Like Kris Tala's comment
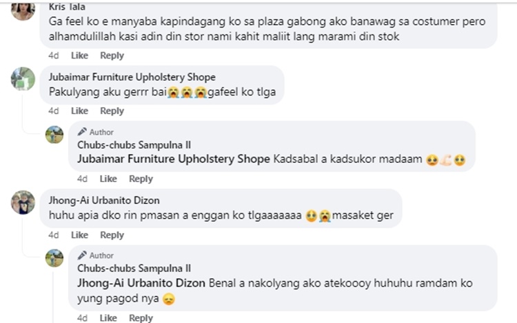517x323 pixels. tap(80, 56)
